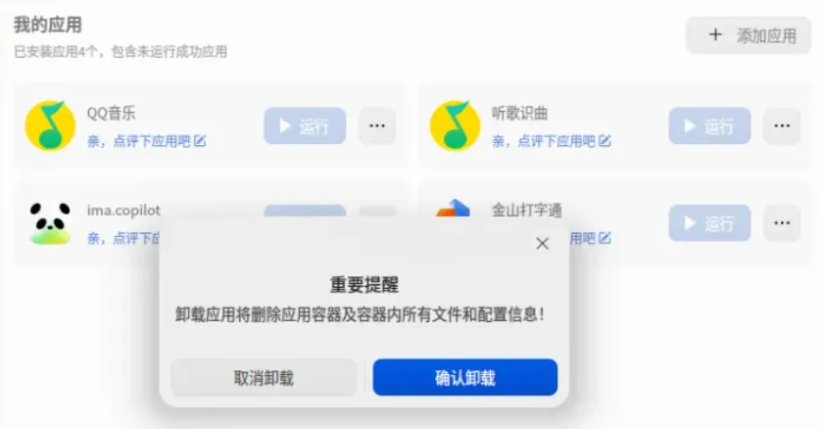Screen dimensions: 823x429
Task: Cancel uninstall with 取消卸载
Action: point(264,377)
